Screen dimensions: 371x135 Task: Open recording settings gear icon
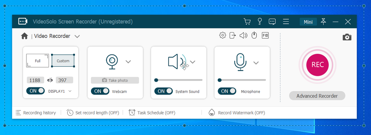click(222, 36)
